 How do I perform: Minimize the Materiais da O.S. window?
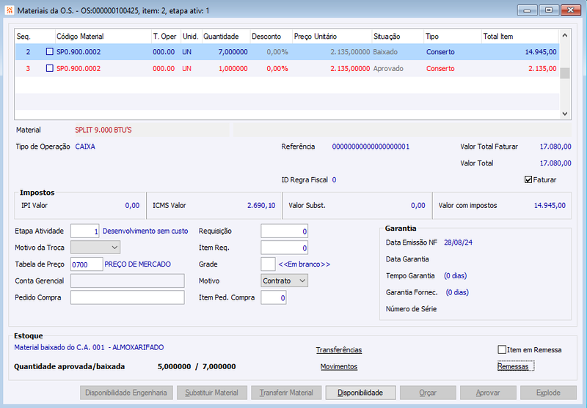tap(527, 10)
